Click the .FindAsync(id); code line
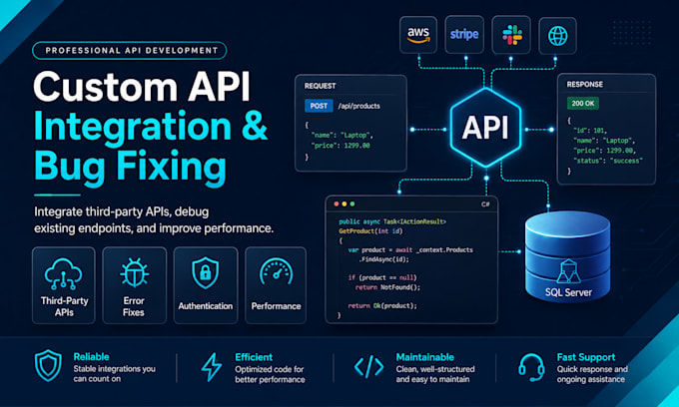This screenshot has width=679, height=407. click(383, 259)
